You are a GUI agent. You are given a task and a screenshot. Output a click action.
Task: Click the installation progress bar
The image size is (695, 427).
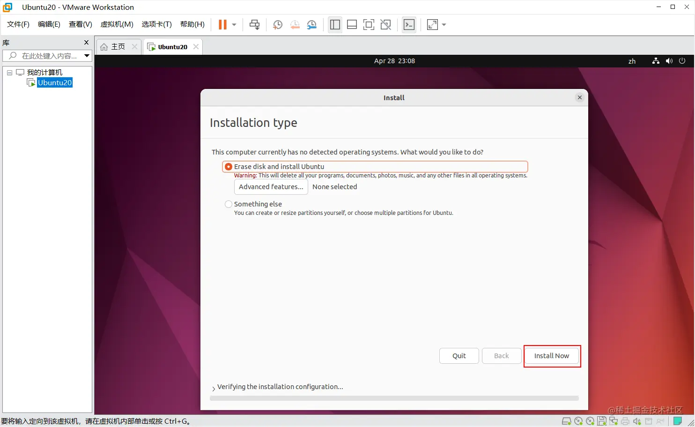coord(394,398)
